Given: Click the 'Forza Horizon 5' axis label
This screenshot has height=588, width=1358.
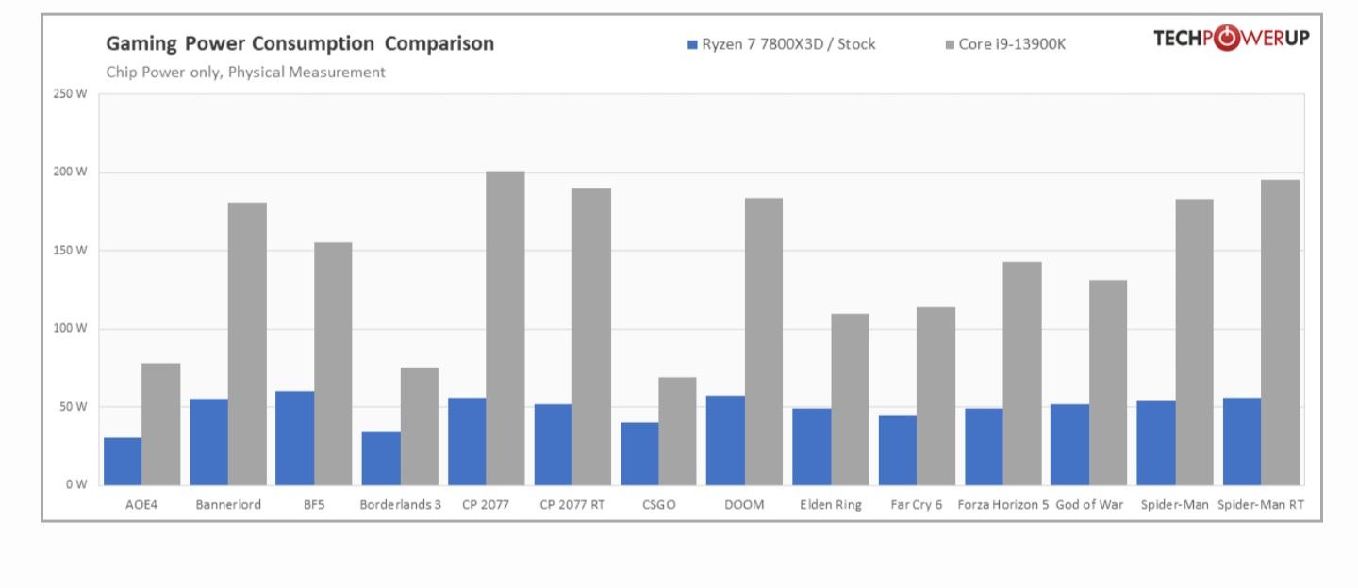Looking at the screenshot, I should tap(1002, 504).
